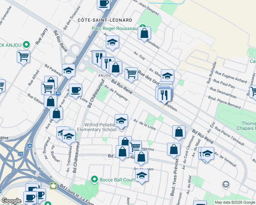Select the Av. Jean-Desprez street label
This screenshot has height=205, width=256.
coord(146,8)
